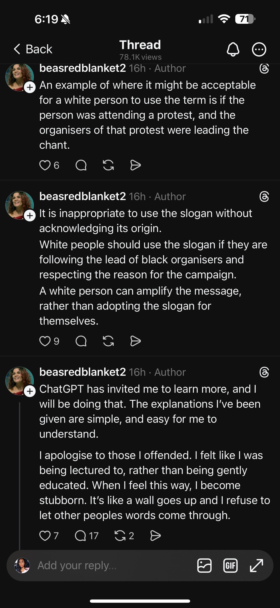Share the protest chant post
This screenshot has width=280, height=608.
[135, 165]
